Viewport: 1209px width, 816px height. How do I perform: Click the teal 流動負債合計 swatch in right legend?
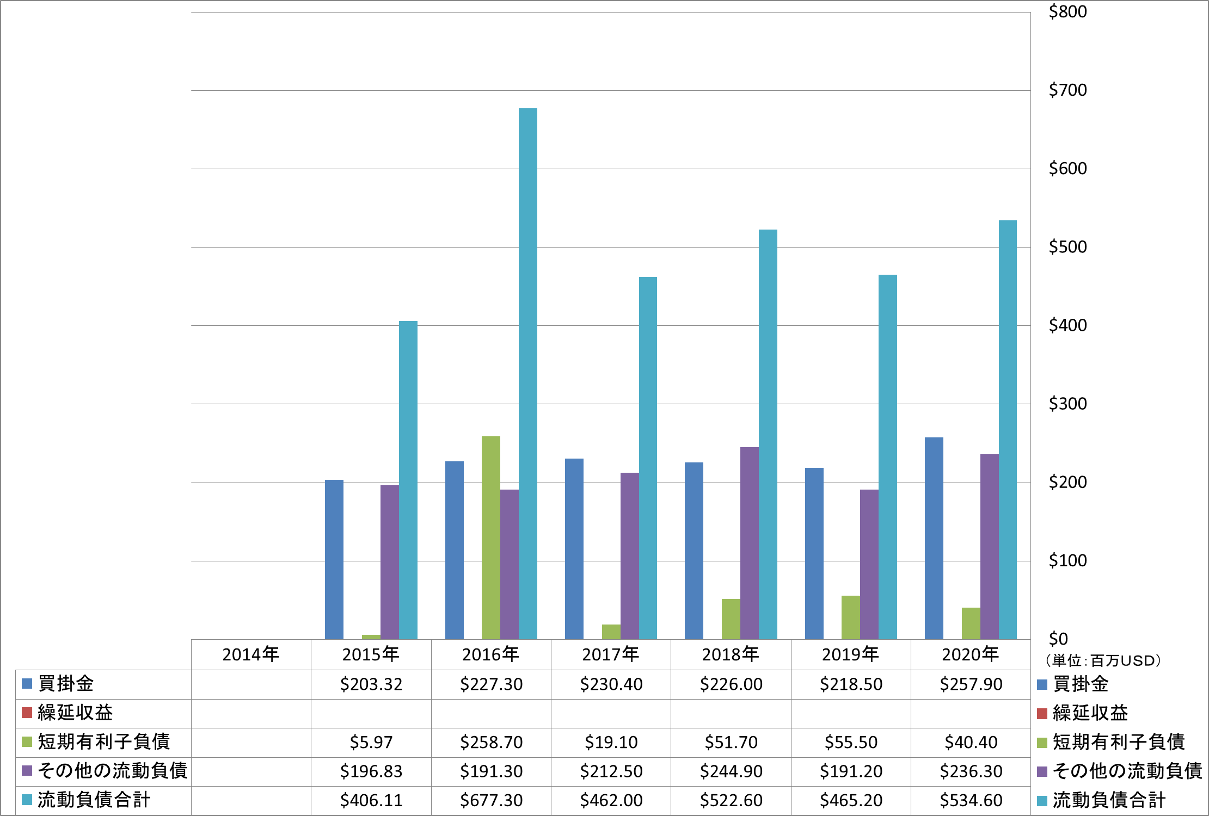[1042, 801]
